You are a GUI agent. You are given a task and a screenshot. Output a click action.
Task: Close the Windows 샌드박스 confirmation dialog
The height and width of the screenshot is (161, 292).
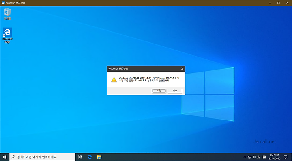[x=182, y=69]
